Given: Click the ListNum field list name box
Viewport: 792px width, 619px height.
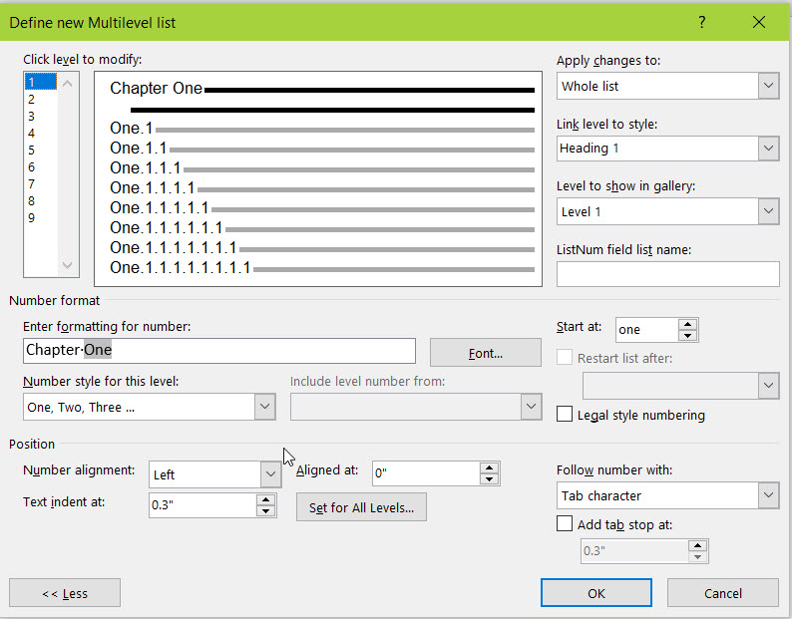Looking at the screenshot, I should [x=667, y=274].
